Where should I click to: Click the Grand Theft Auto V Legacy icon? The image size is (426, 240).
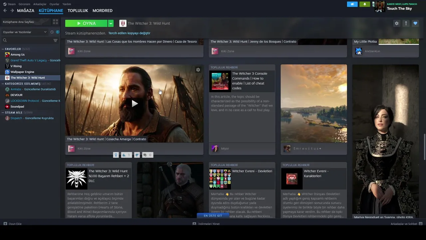pyautogui.click(x=7, y=60)
